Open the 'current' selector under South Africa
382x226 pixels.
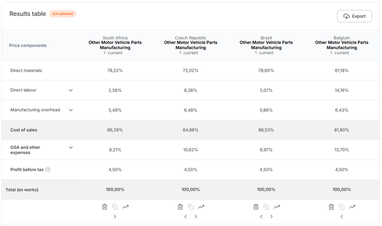(113, 53)
